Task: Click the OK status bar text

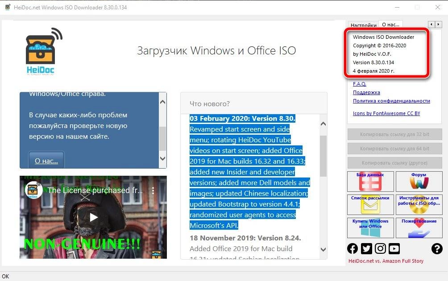Action: pyautogui.click(x=5, y=277)
